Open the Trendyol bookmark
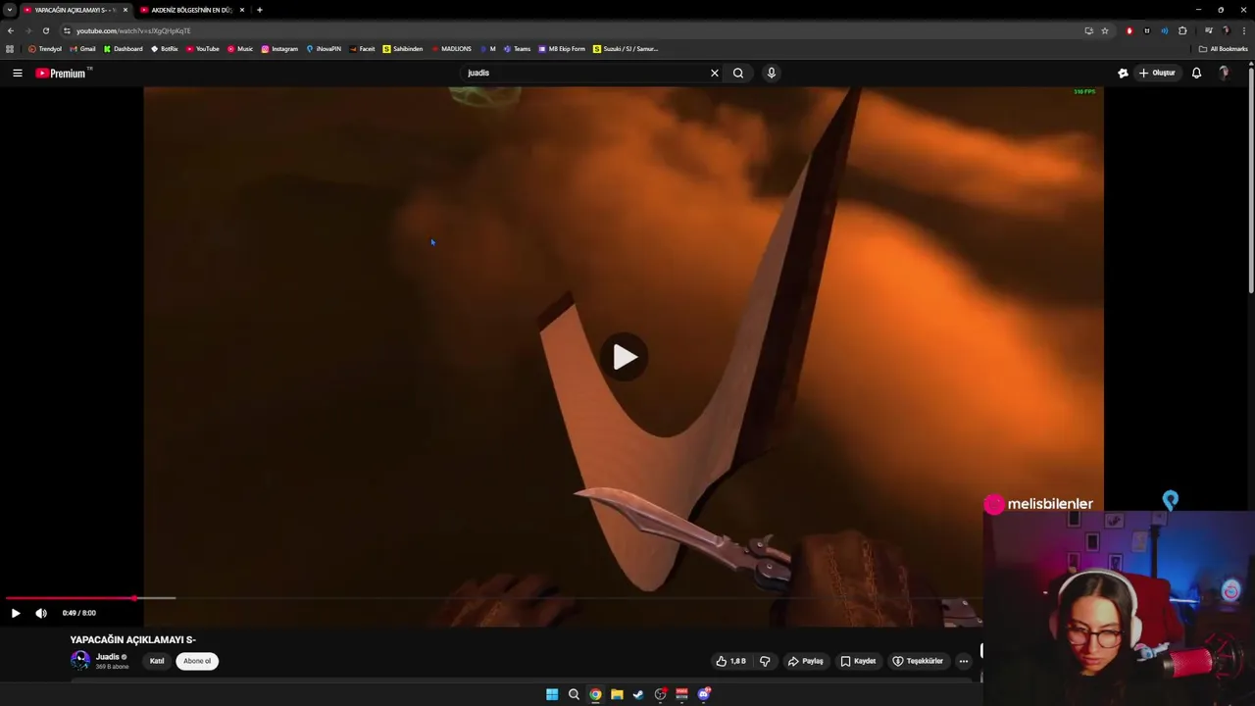This screenshot has width=1255, height=706. [45, 49]
